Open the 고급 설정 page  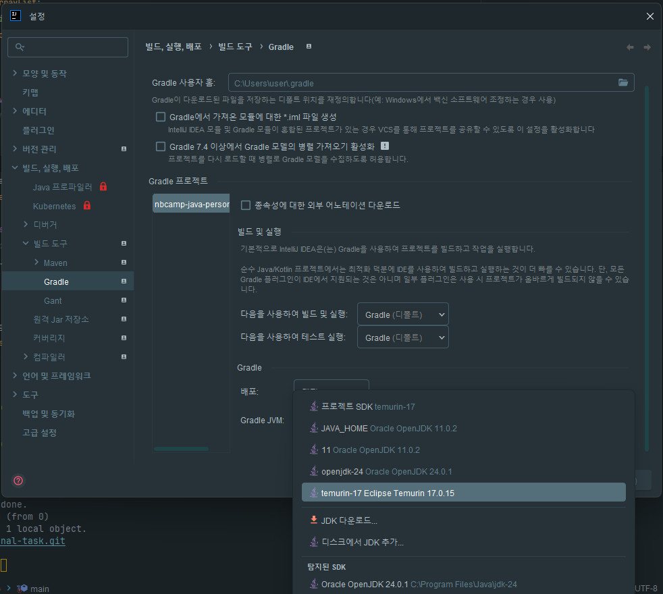coord(39,433)
